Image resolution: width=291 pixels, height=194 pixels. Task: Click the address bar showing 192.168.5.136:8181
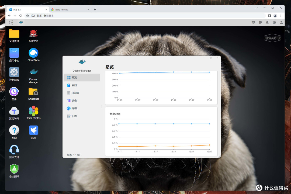145,16
